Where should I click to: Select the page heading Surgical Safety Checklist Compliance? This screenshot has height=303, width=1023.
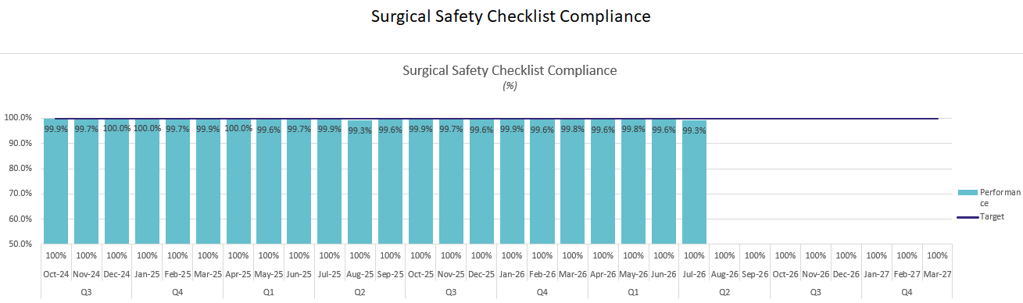pyautogui.click(x=511, y=16)
